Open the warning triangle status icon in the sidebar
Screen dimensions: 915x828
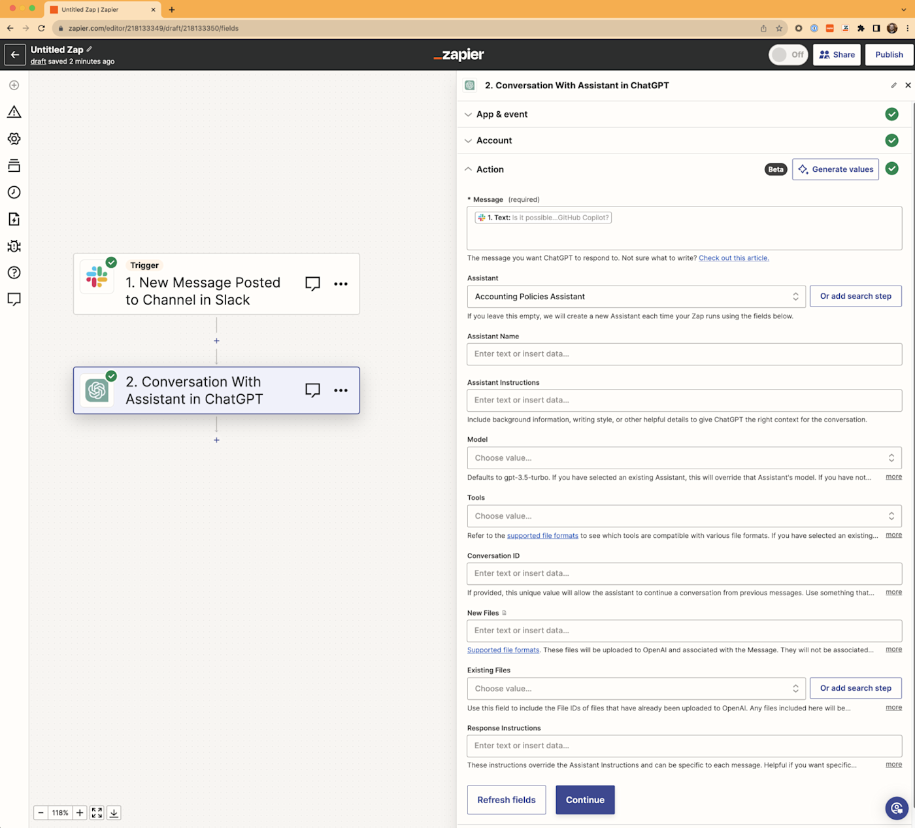[14, 112]
